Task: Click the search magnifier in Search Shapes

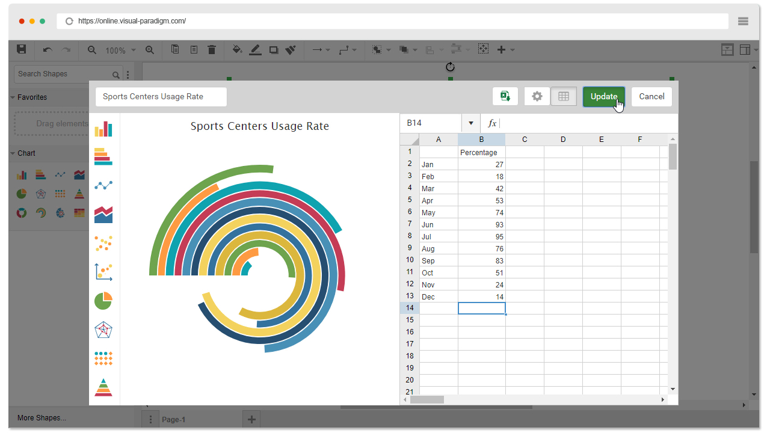Action: pyautogui.click(x=116, y=75)
